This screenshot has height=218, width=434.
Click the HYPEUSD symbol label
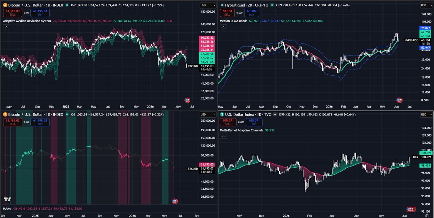click(x=411, y=40)
